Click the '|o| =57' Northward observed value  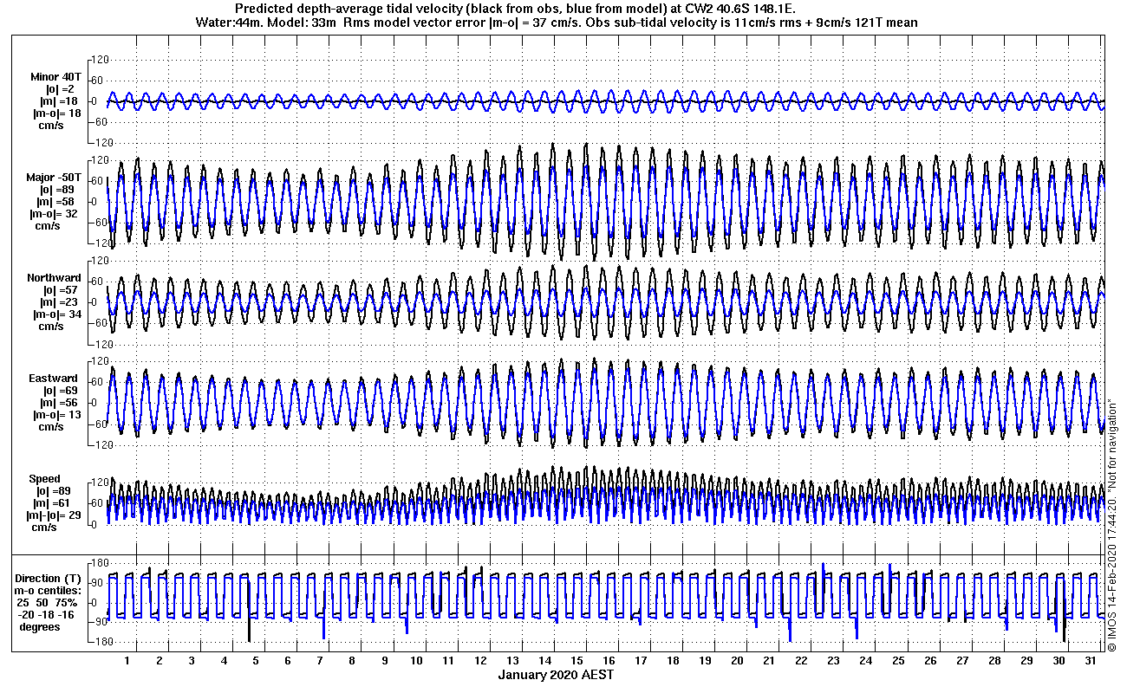click(x=61, y=290)
